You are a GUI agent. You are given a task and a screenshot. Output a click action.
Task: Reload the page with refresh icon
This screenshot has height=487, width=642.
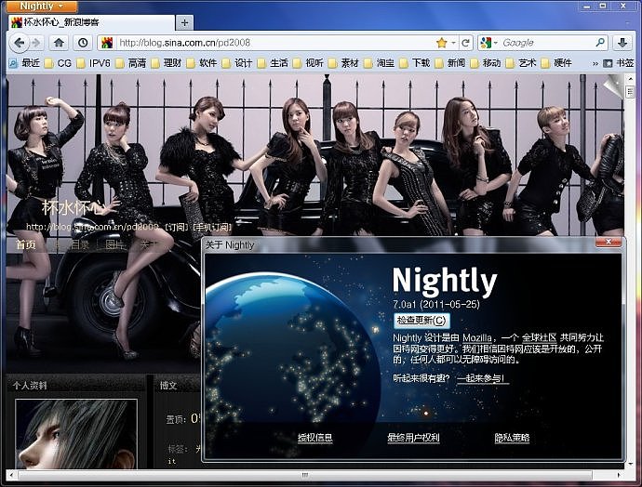[x=465, y=43]
